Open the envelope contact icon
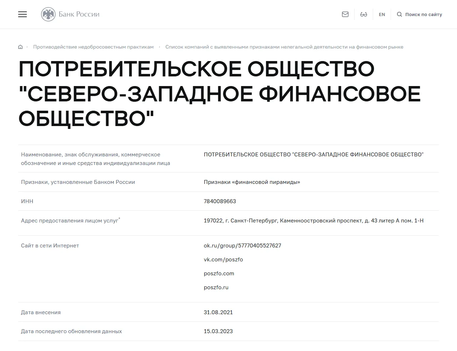 click(x=345, y=14)
